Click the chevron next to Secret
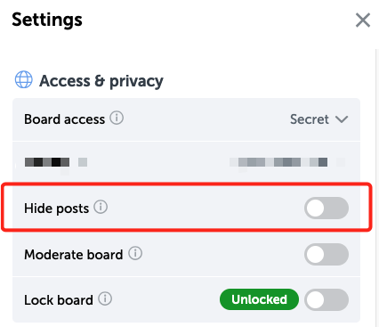Viewport: 379px width, 327px height. pyautogui.click(x=342, y=119)
